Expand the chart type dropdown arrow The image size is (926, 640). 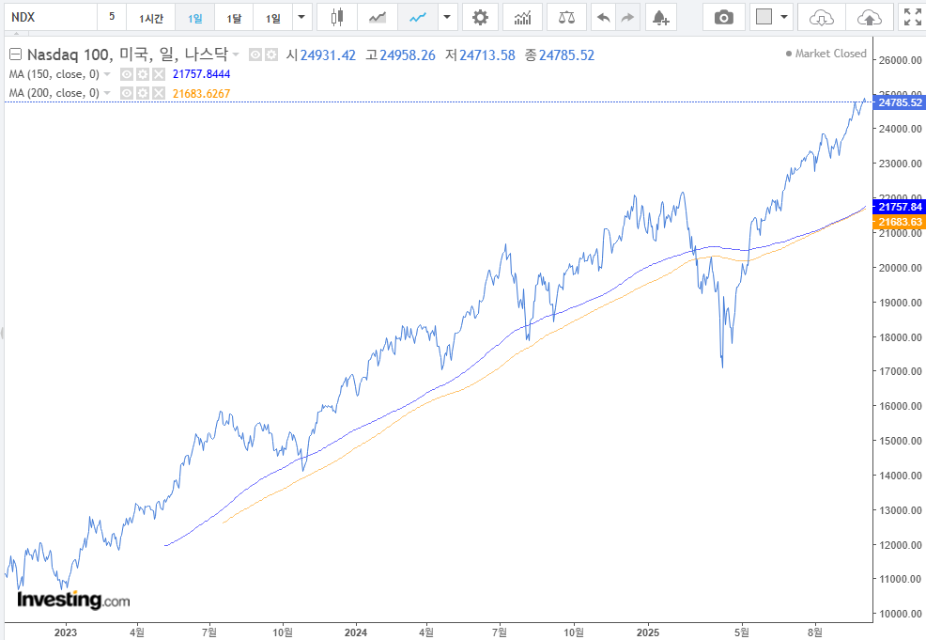coord(447,17)
